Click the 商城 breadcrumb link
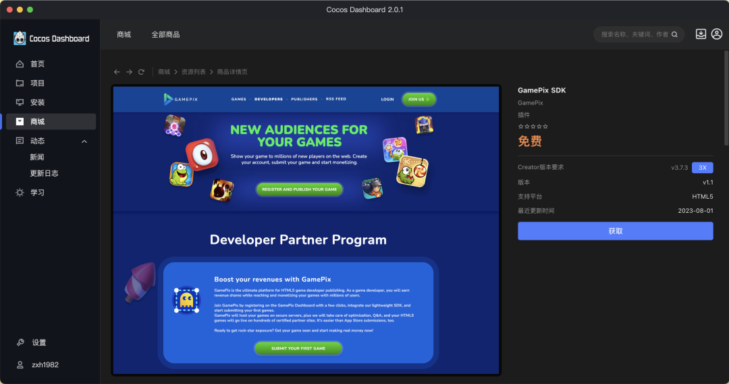The height and width of the screenshot is (384, 729). click(x=164, y=72)
